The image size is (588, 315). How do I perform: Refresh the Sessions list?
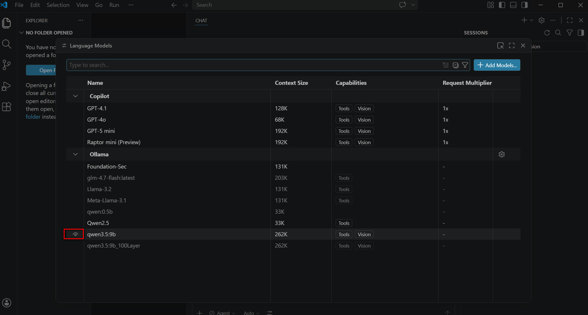pyautogui.click(x=547, y=33)
